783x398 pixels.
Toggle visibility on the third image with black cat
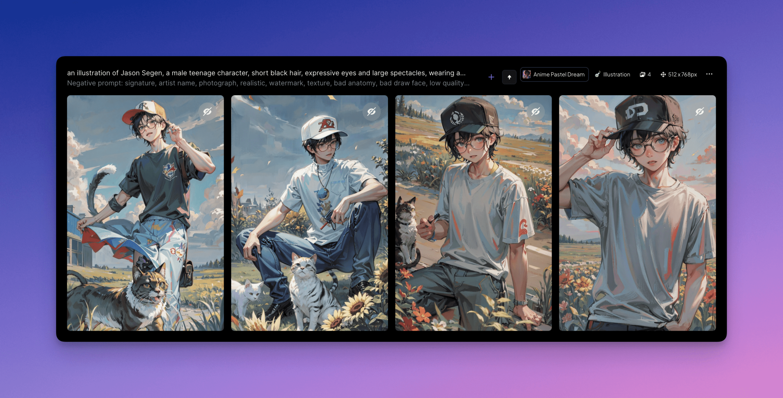(535, 111)
